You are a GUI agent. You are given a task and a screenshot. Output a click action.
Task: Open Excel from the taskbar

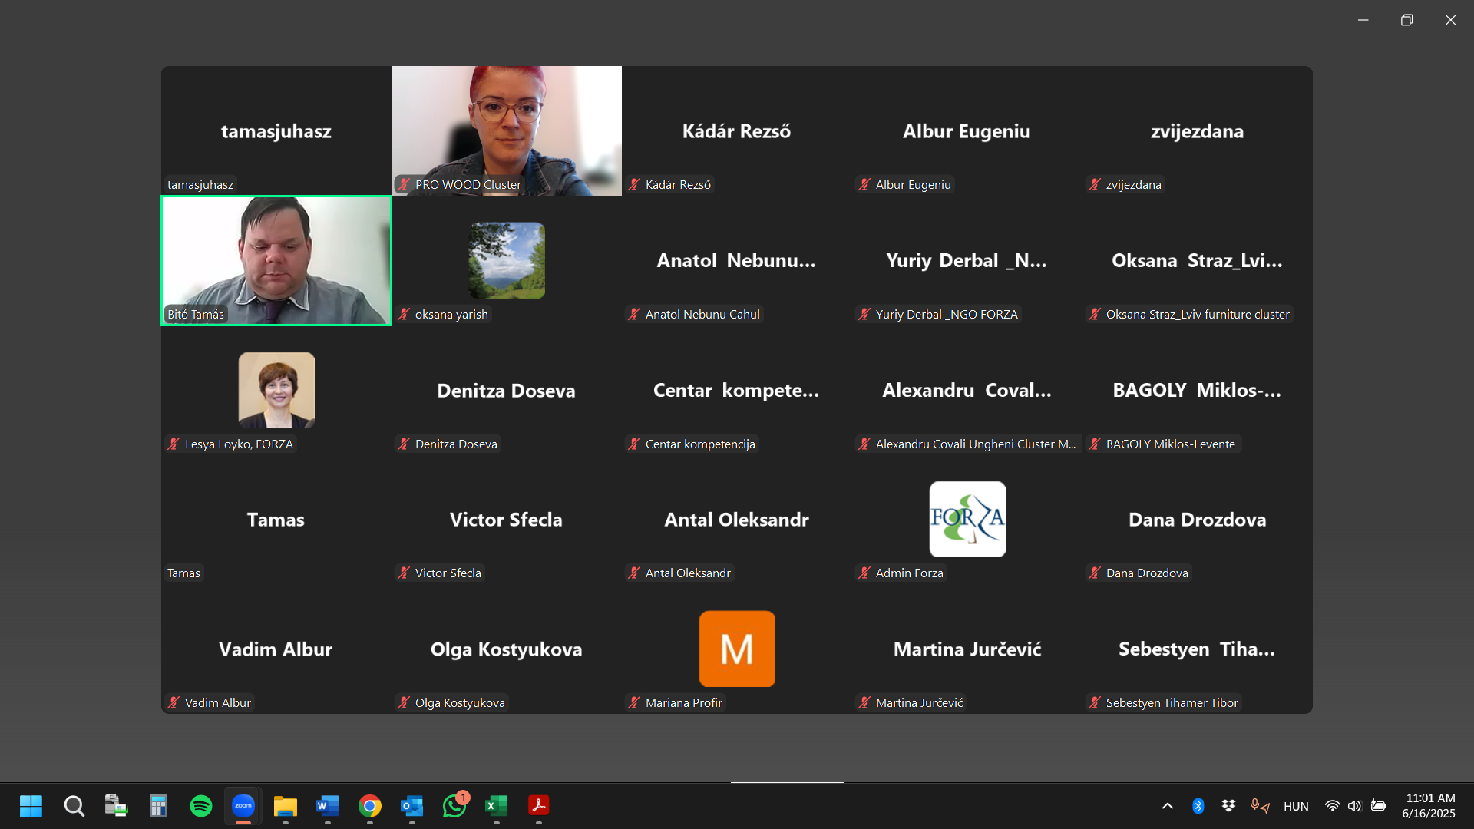[x=496, y=806]
